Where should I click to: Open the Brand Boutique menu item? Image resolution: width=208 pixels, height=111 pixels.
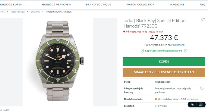[99, 5]
